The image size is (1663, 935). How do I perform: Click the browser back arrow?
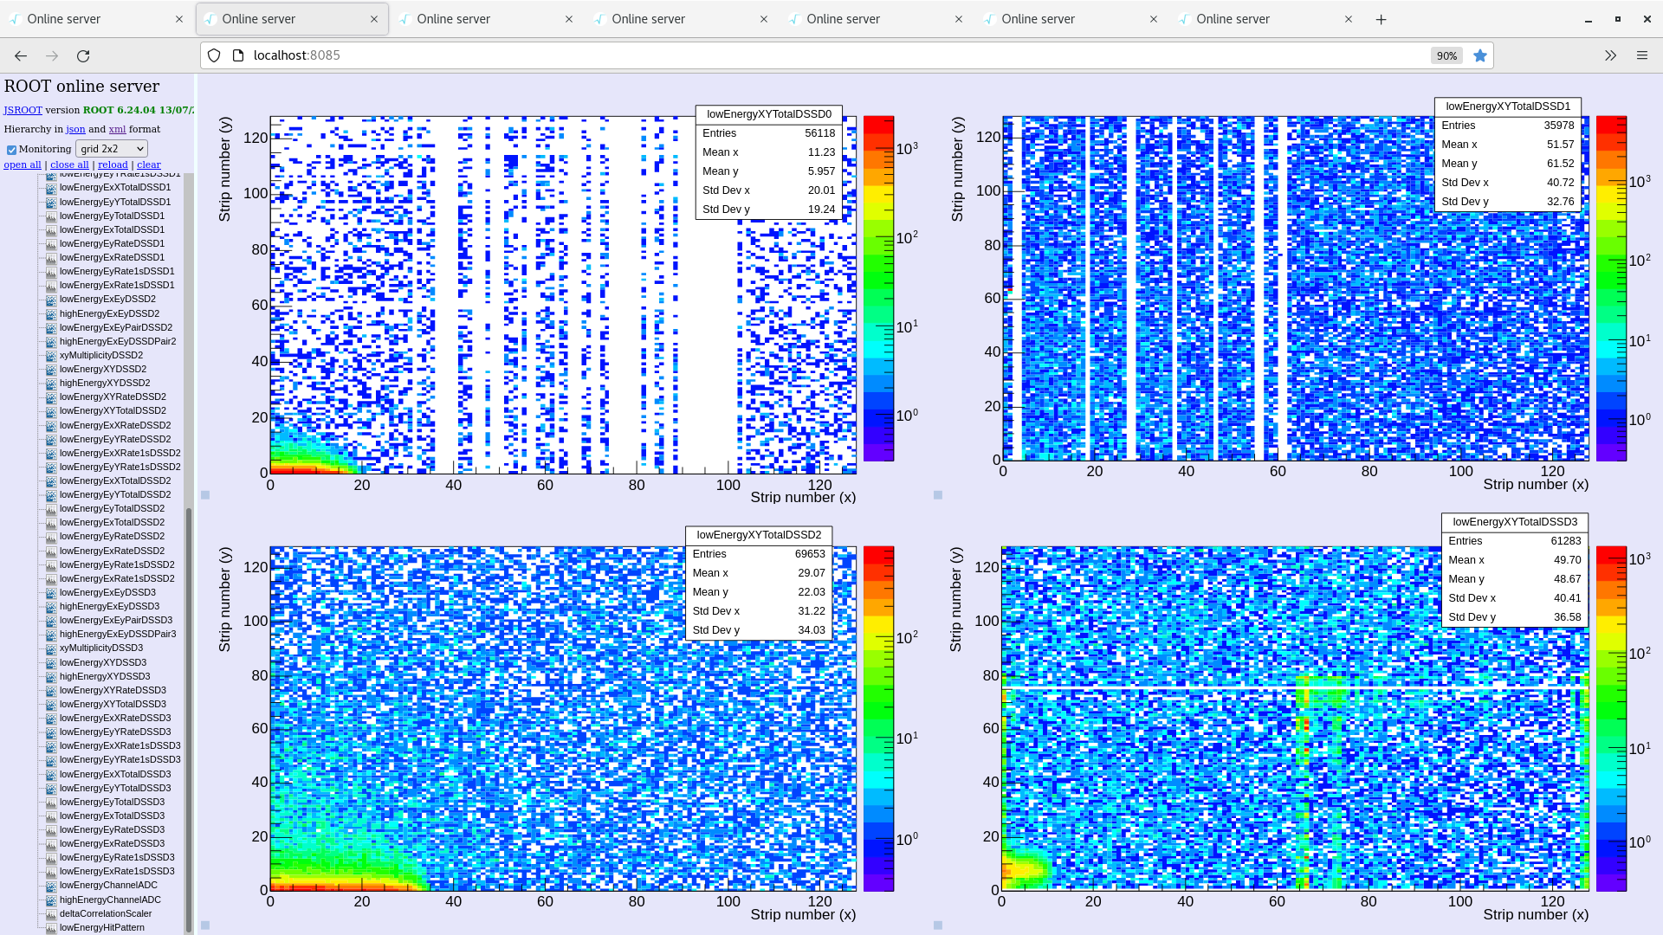click(21, 55)
